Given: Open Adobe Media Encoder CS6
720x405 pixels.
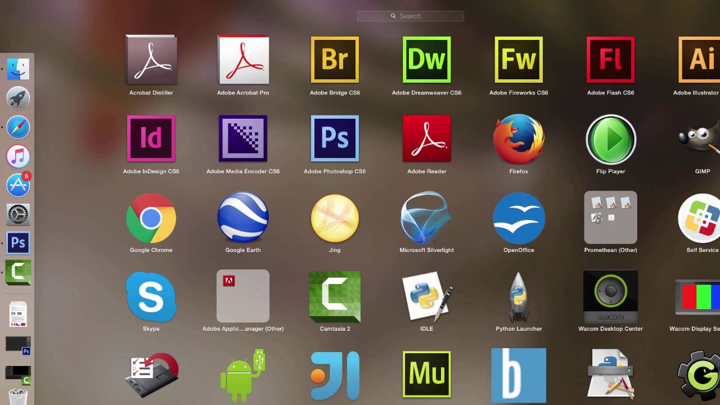Looking at the screenshot, I should [243, 138].
